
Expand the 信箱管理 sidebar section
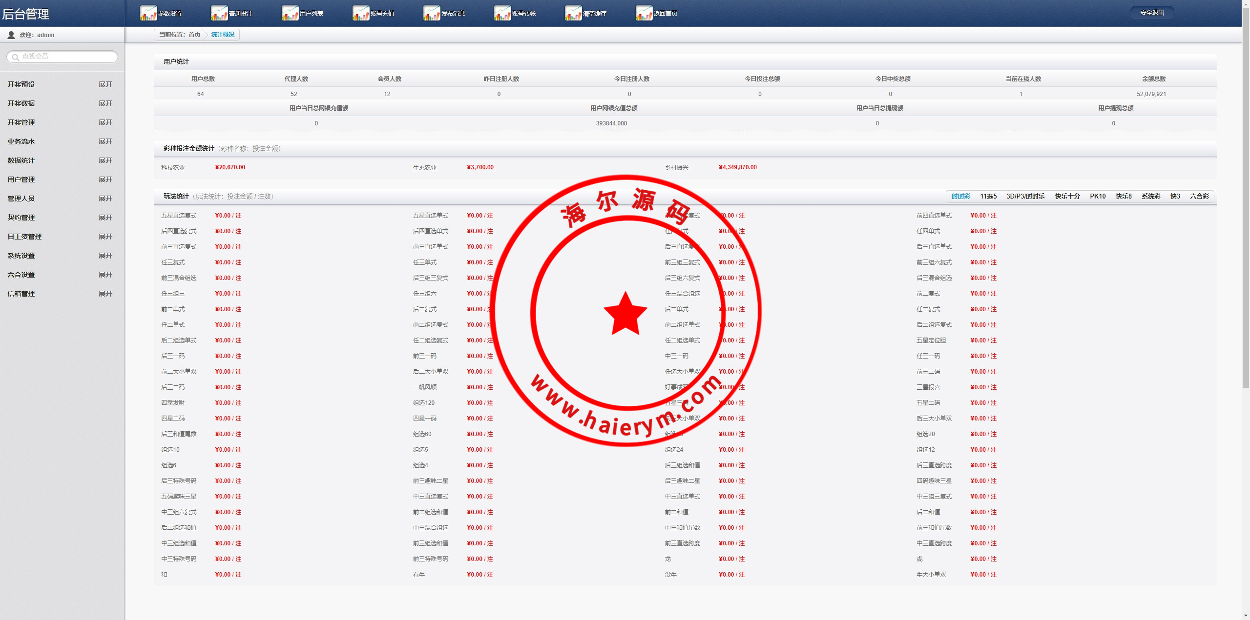click(105, 294)
